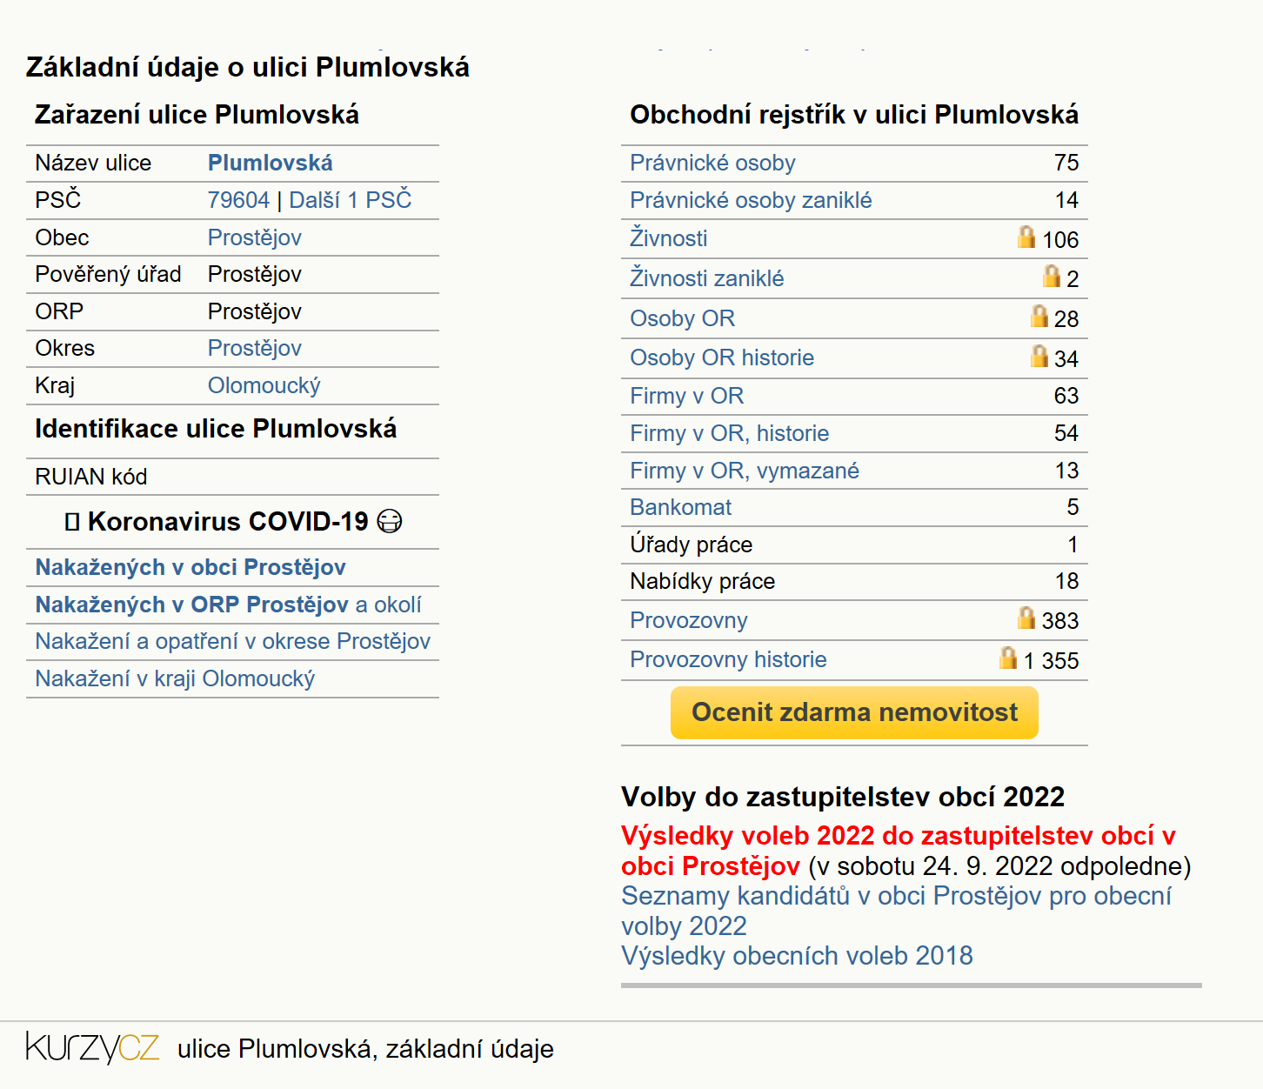
Task: Open red Výsledky voleb 2022 link
Action: tap(898, 851)
